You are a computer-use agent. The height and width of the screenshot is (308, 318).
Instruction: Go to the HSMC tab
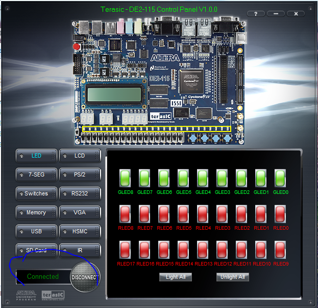pos(80,232)
